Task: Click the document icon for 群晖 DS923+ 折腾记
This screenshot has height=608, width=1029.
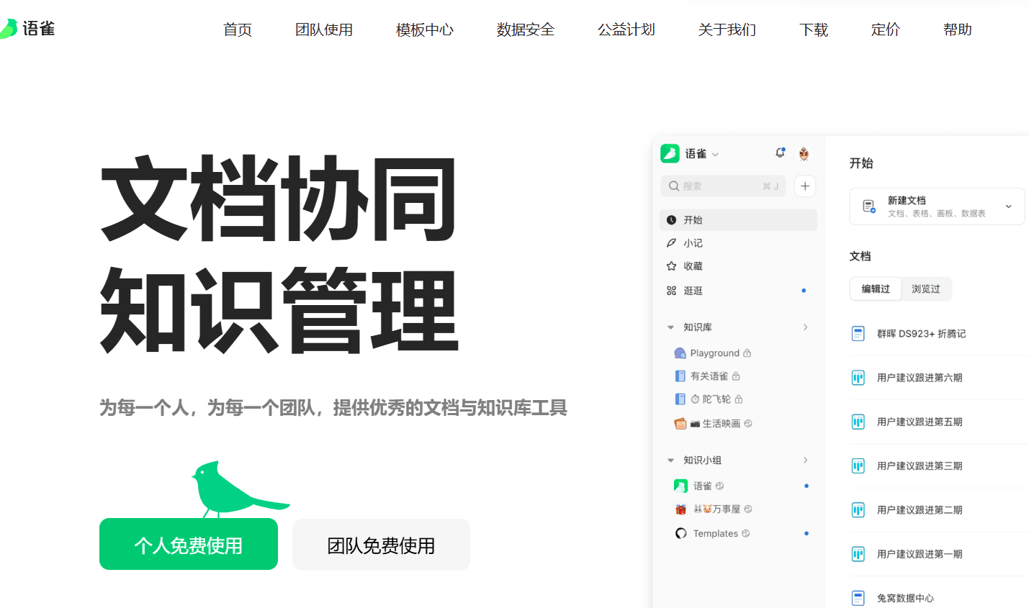Action: click(858, 334)
